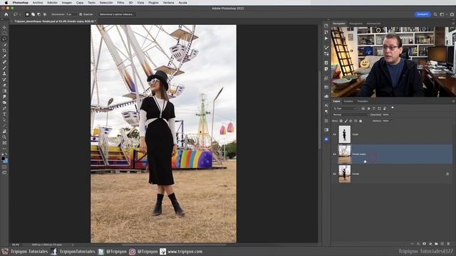Select the Clone Stamp tool
The height and width of the screenshot is (256, 456).
click(4, 74)
